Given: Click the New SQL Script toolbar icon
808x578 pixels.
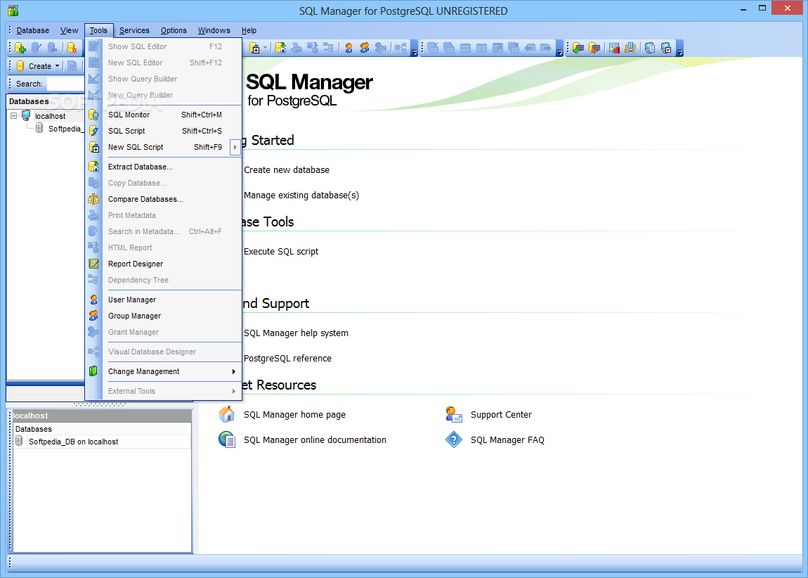Looking at the screenshot, I should click(254, 48).
